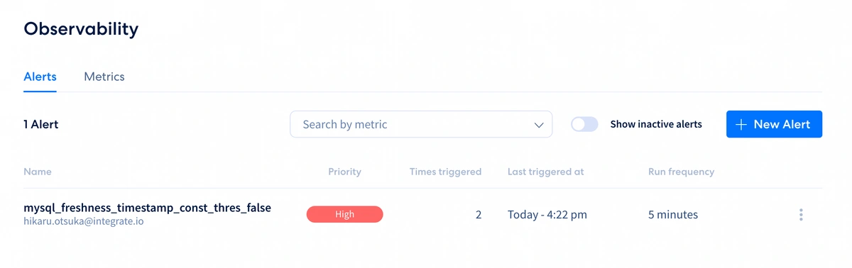Click the 5 minutes run frequency value

click(673, 214)
